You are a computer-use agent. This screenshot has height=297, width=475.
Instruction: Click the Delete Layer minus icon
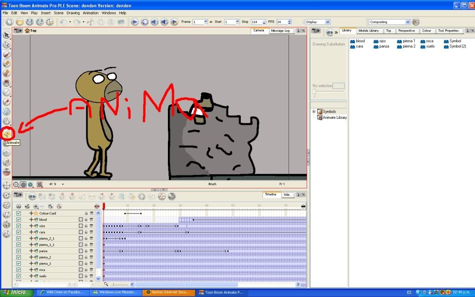(x=42, y=207)
